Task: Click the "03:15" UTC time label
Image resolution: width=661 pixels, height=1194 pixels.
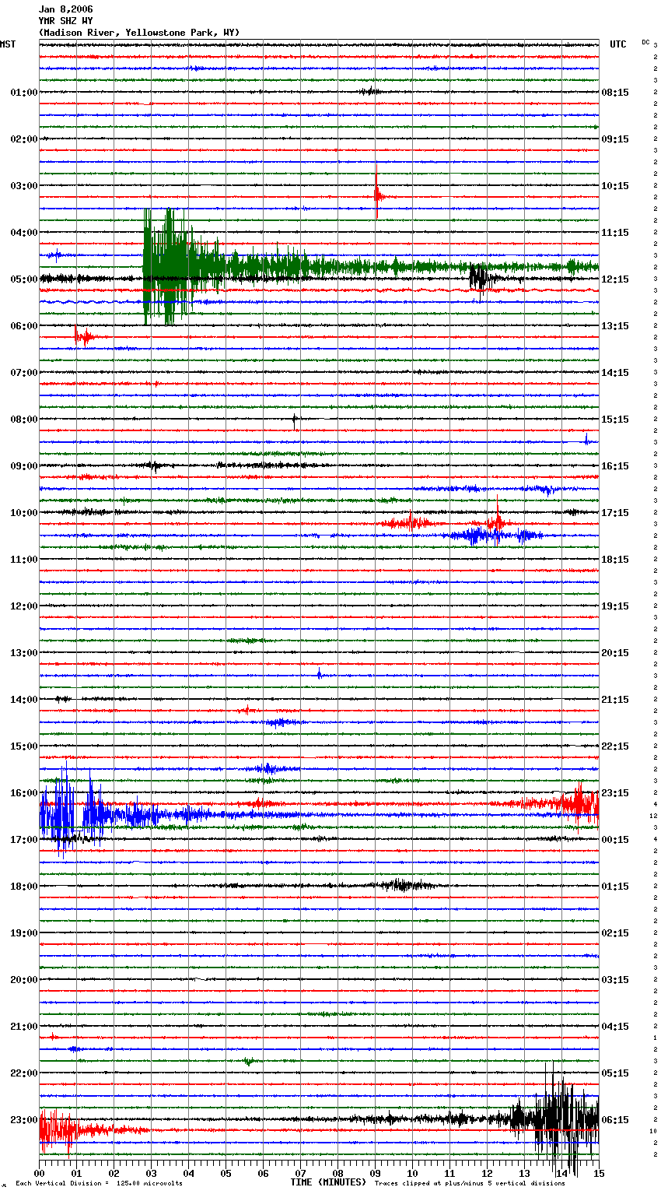Action: coord(615,980)
